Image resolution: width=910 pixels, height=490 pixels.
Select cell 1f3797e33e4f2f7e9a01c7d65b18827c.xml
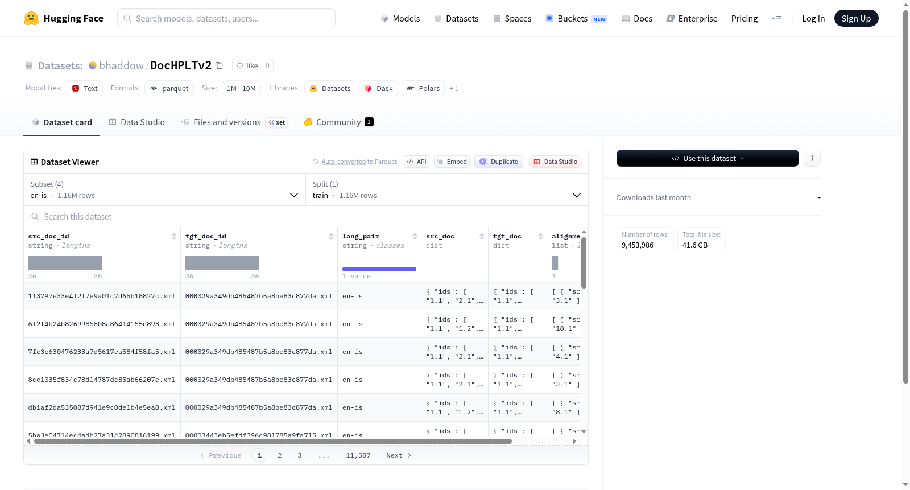tap(102, 296)
